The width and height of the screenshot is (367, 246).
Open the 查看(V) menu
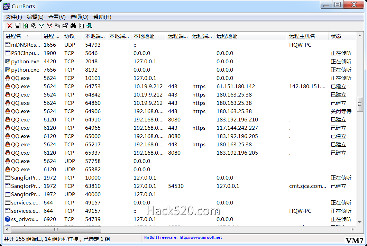tap(57, 17)
